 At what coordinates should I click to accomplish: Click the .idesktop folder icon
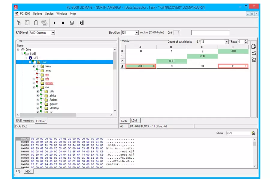pyautogui.click(x=46, y=108)
